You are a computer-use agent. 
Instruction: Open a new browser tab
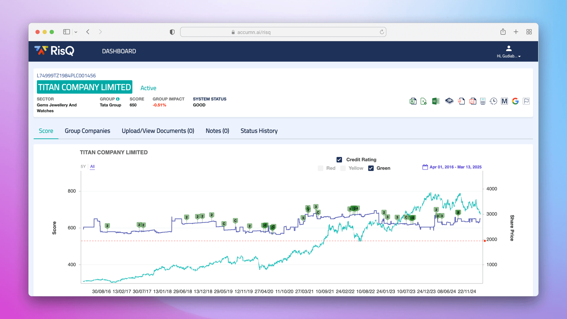tap(516, 32)
